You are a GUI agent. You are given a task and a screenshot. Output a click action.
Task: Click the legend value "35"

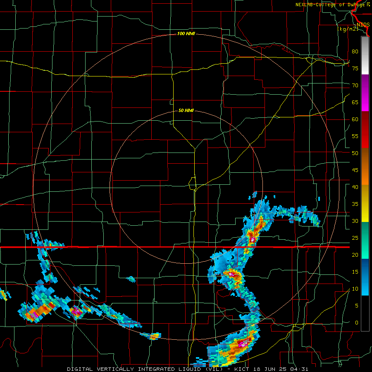[355, 204]
